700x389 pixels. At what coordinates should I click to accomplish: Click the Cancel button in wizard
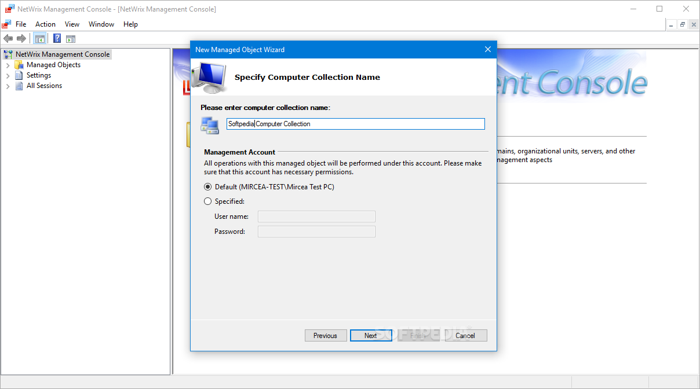[465, 336]
